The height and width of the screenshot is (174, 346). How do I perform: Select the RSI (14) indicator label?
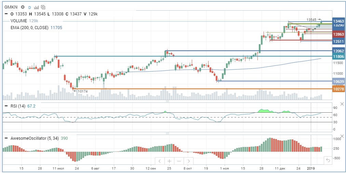tap(18, 106)
